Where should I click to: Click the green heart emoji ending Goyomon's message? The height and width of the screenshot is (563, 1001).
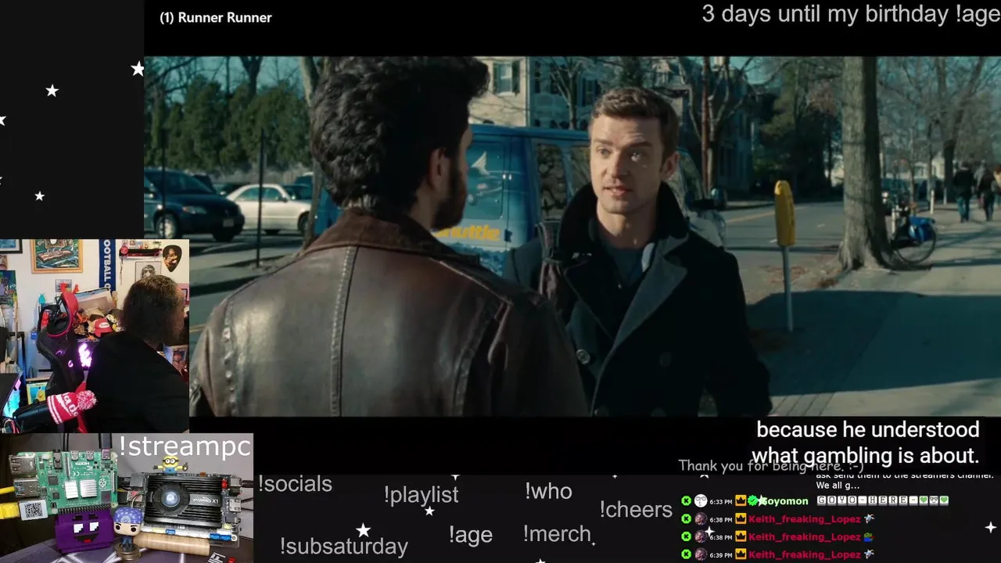(x=944, y=500)
